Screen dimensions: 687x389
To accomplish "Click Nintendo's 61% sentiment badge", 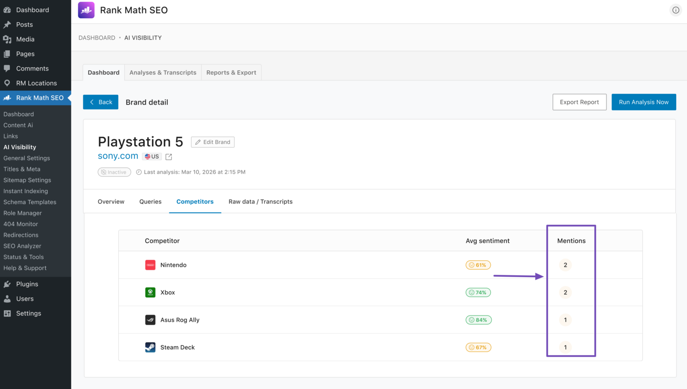I will pos(478,265).
